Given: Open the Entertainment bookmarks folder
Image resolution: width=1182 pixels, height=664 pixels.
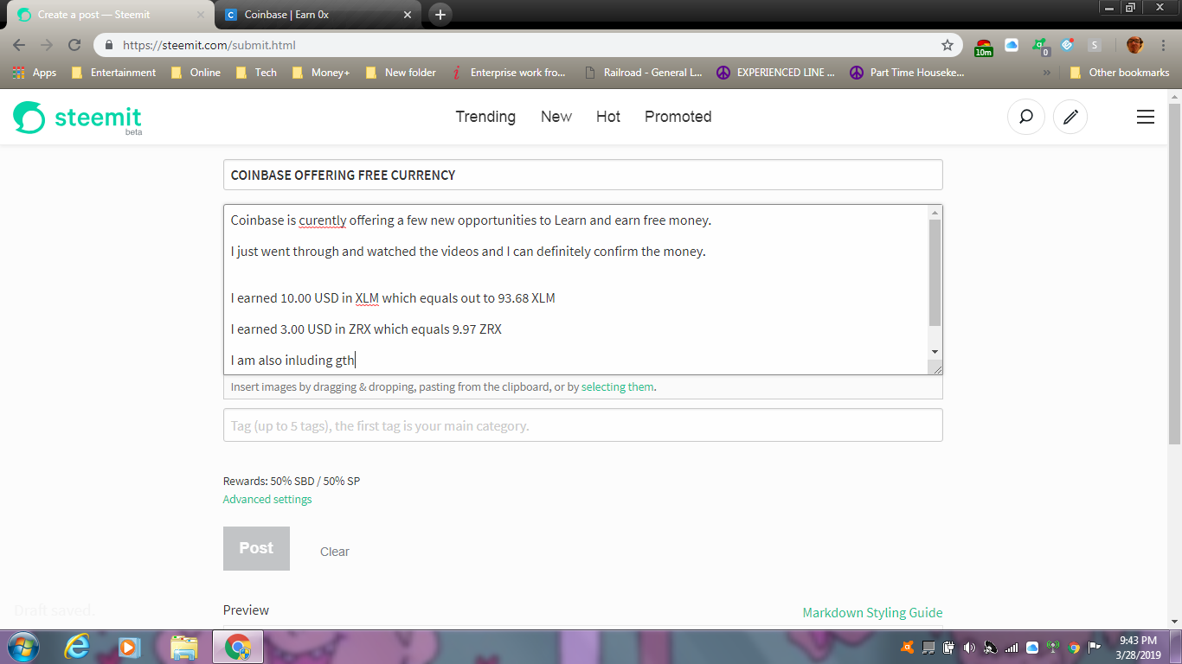Looking at the screenshot, I should [114, 73].
